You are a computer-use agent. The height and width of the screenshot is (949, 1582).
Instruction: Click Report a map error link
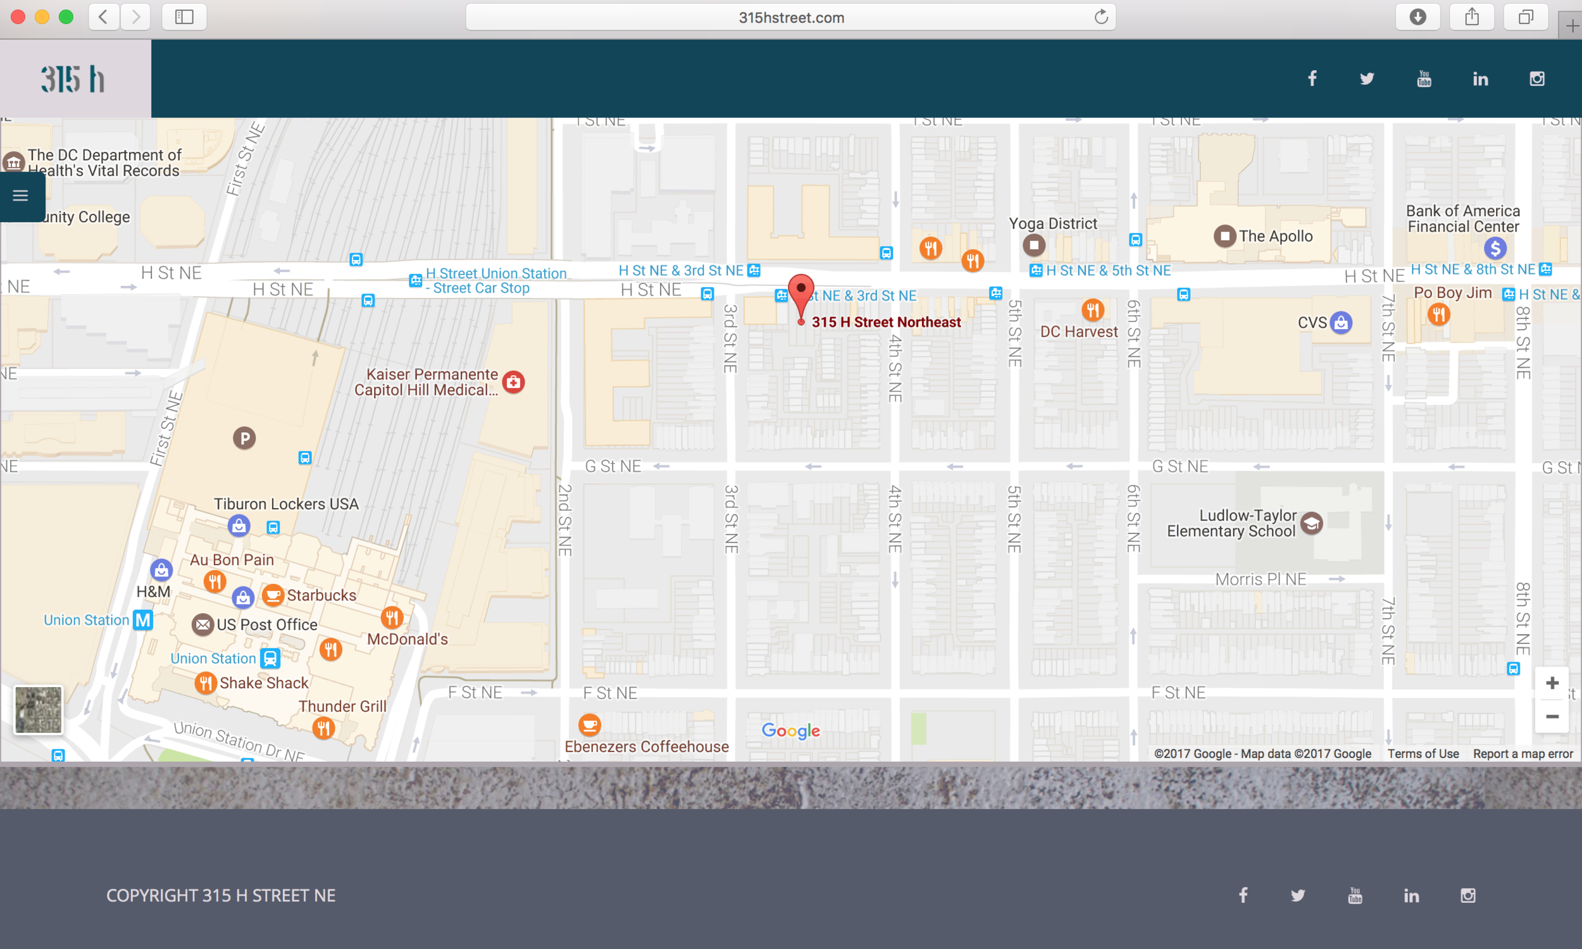(x=1523, y=754)
